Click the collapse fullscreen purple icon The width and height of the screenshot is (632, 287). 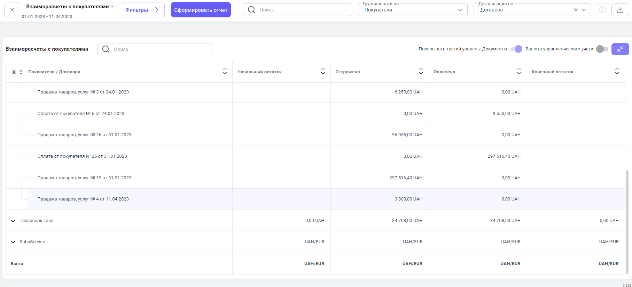[x=620, y=49]
